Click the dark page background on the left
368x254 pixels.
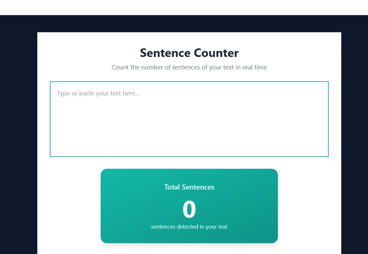coord(18,132)
